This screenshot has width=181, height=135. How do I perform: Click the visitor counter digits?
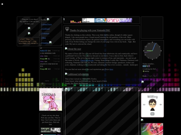(x=146, y=66)
